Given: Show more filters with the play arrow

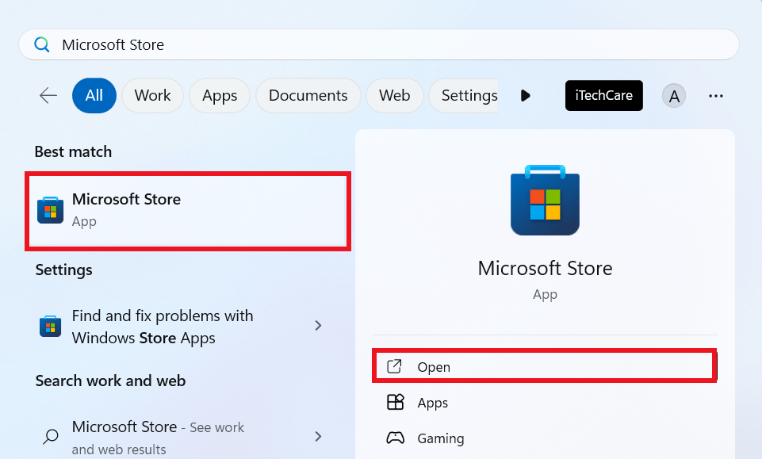Looking at the screenshot, I should 525,96.
